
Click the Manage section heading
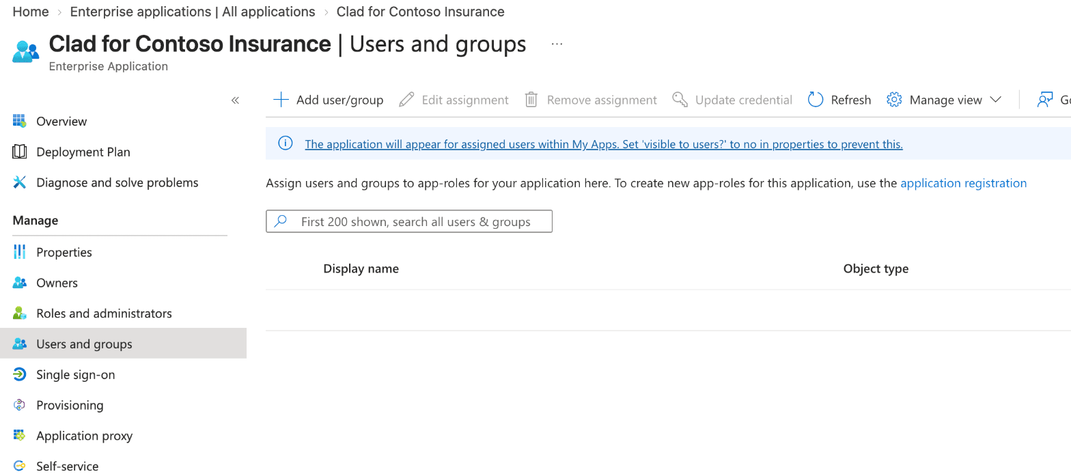35,220
